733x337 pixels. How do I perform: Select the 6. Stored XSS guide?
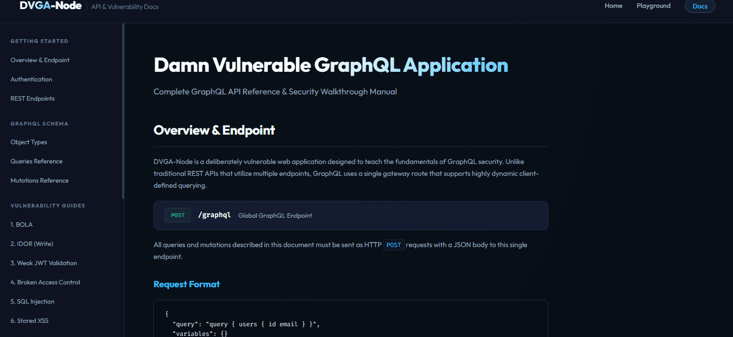tap(29, 321)
